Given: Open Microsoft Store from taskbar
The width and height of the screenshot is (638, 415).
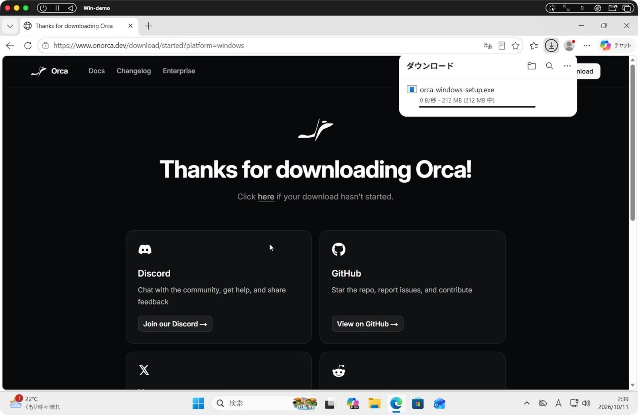Looking at the screenshot, I should (x=417, y=403).
